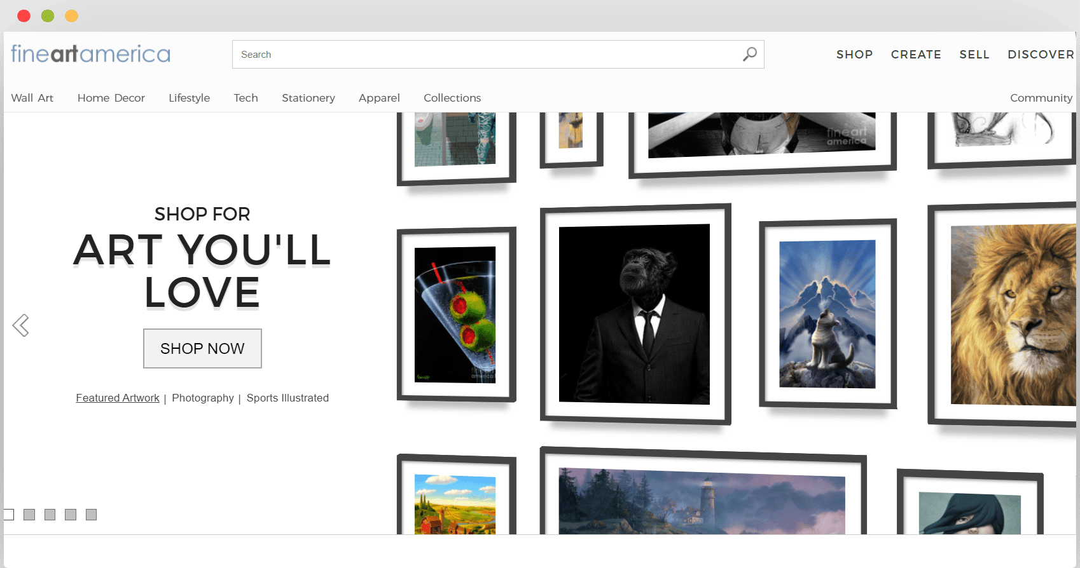Select the third carousel slide indicator
The image size is (1080, 568).
(50, 515)
